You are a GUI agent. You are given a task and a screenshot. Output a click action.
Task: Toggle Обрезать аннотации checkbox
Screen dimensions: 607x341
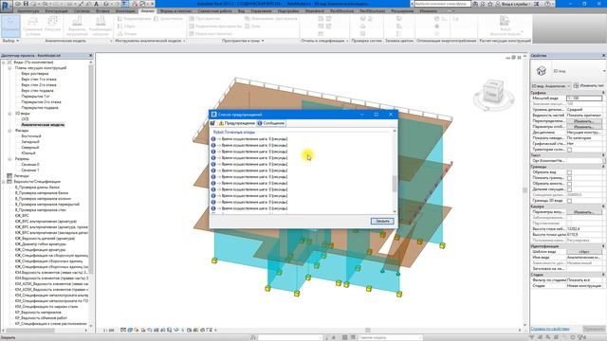[569, 184]
